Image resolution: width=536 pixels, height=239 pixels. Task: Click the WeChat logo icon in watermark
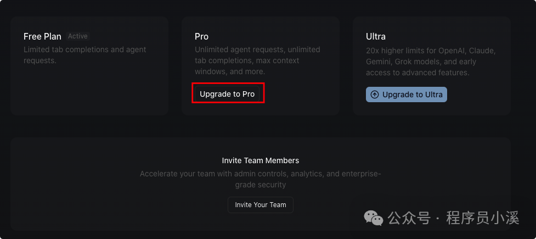(374, 219)
